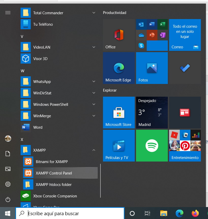Viewport: 208px width, 219px height.
Task: Click the app list scrollbar
Action: coord(100,181)
